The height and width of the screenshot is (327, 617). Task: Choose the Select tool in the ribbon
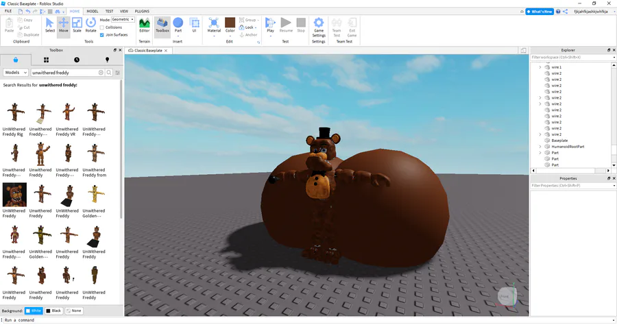tap(50, 25)
